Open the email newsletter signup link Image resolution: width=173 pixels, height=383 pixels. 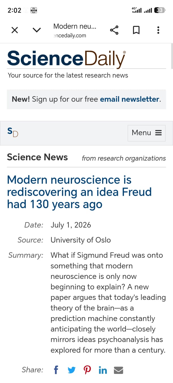click(130, 99)
